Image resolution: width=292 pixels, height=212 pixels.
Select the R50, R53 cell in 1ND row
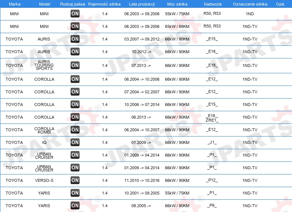click(x=212, y=13)
